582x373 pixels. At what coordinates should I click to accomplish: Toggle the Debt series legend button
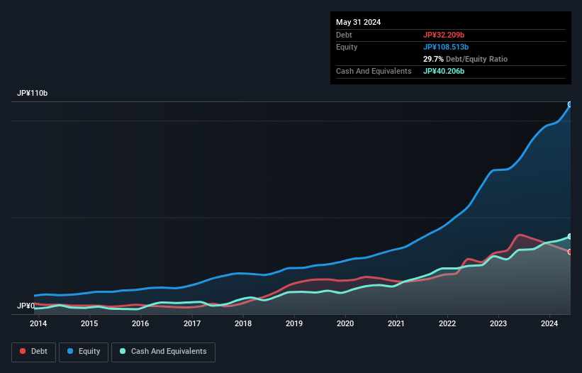34,352
